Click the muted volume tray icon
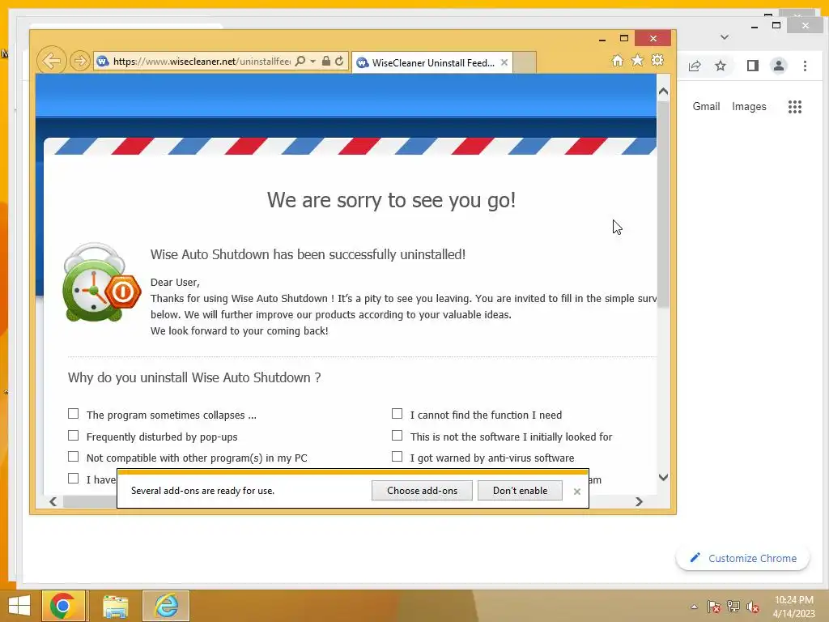The width and height of the screenshot is (829, 622). [x=753, y=607]
